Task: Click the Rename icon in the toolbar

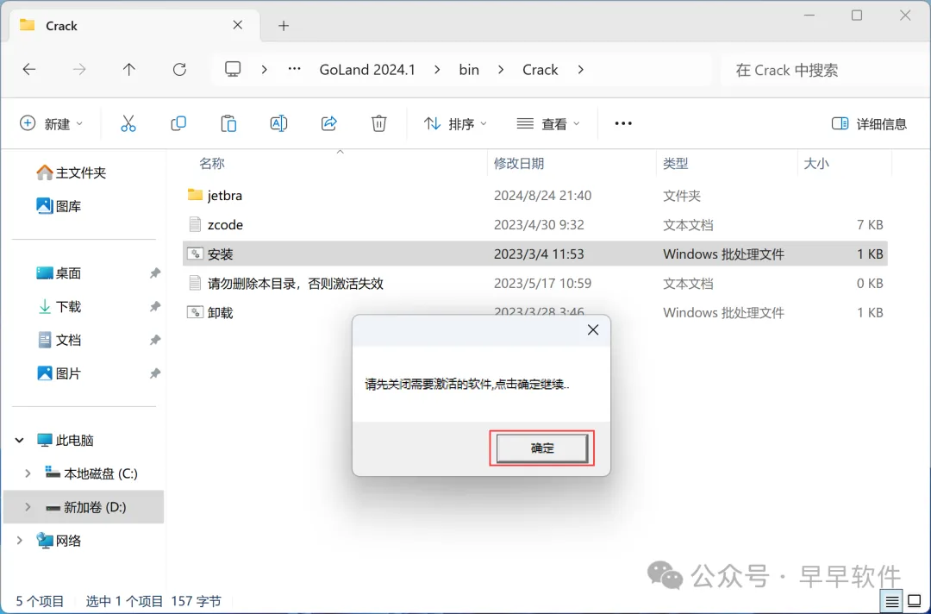Action: click(278, 123)
